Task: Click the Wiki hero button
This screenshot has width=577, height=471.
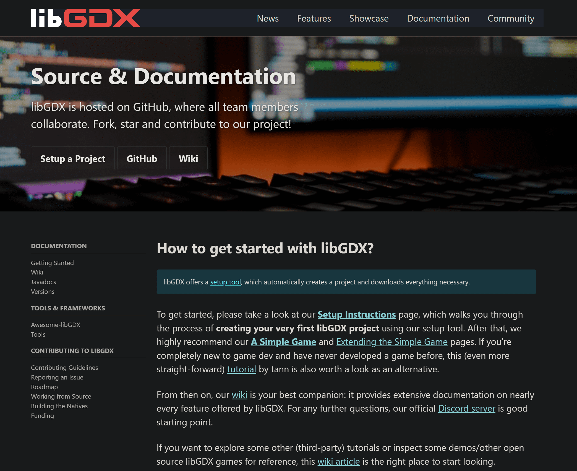Action: (188, 159)
